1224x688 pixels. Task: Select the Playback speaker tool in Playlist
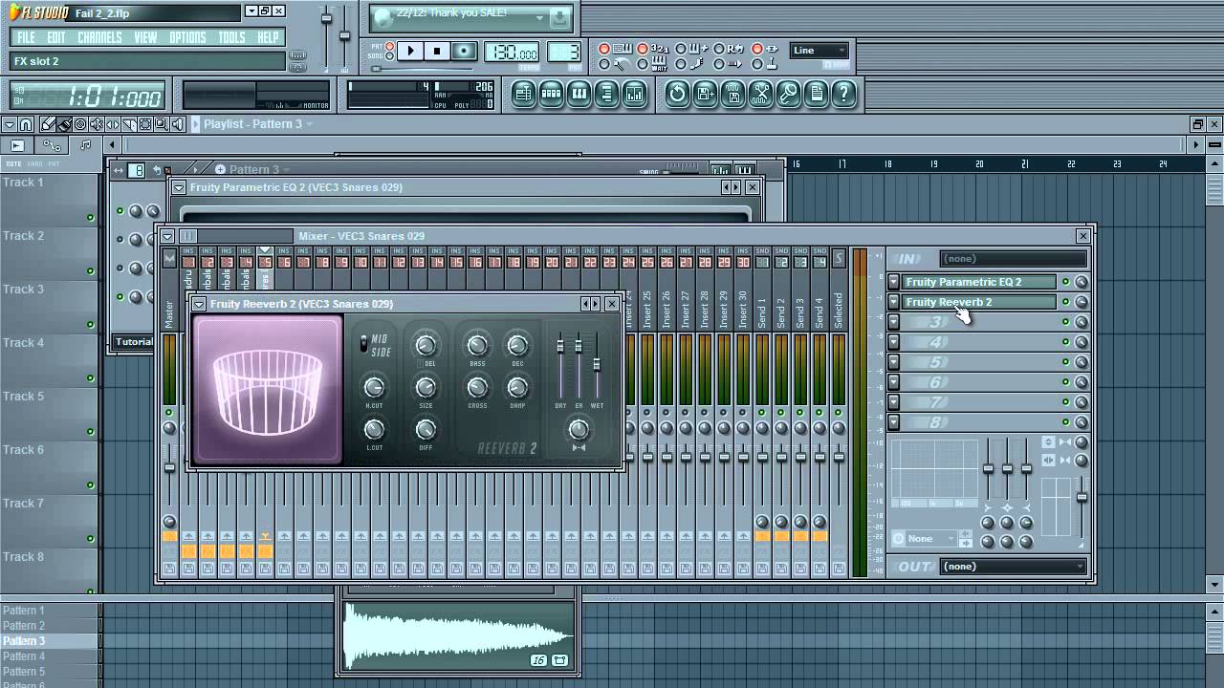(178, 124)
